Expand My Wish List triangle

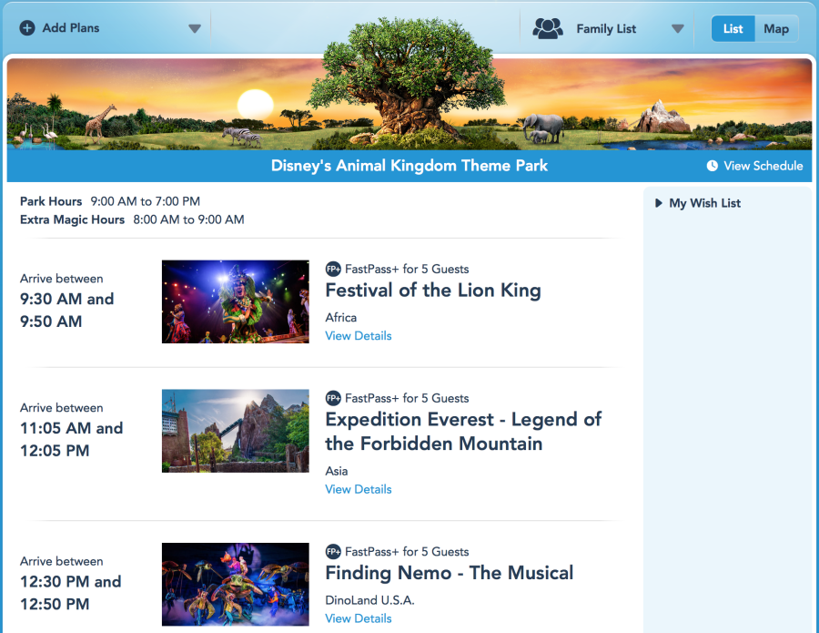[659, 203]
